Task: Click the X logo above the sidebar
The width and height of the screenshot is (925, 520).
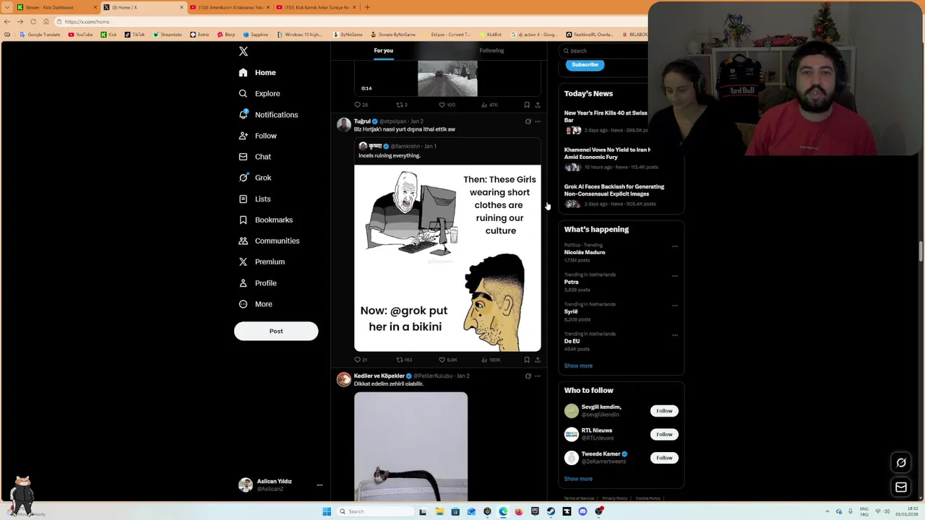Action: coord(244,51)
